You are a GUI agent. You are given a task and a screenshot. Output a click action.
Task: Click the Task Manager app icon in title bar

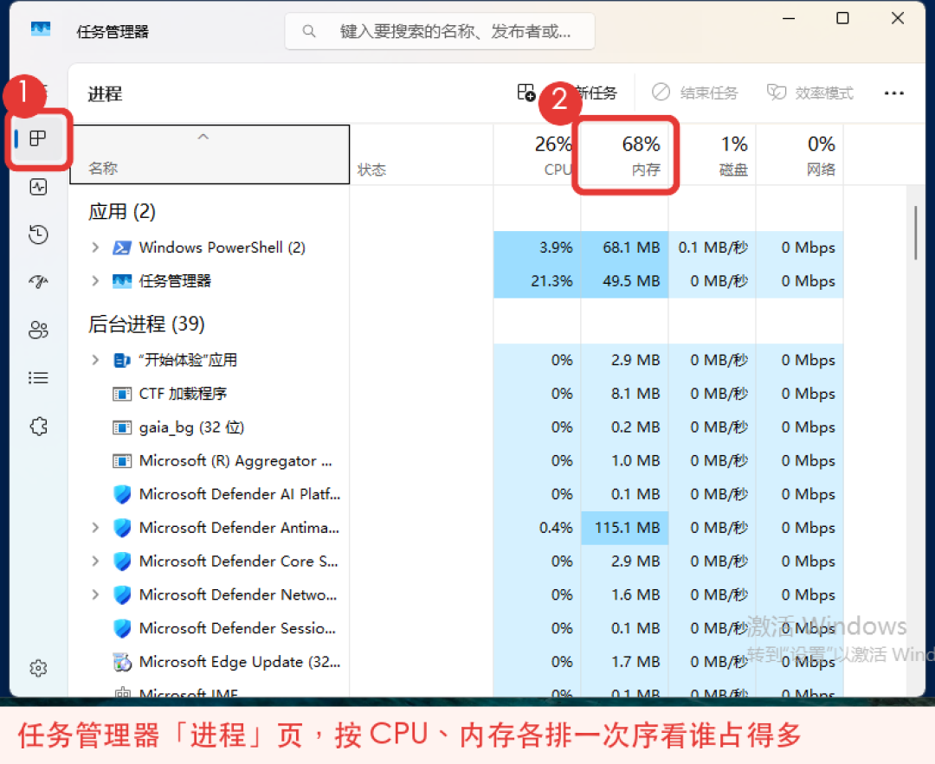[41, 29]
